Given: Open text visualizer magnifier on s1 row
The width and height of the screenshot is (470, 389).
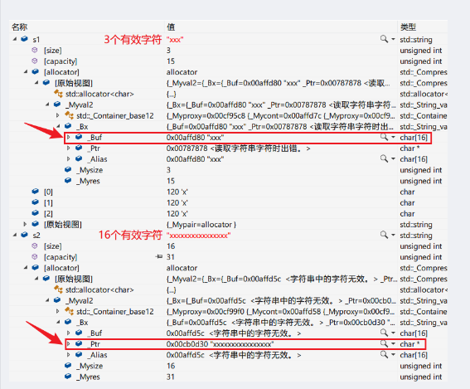Looking at the screenshot, I should click(x=384, y=39).
